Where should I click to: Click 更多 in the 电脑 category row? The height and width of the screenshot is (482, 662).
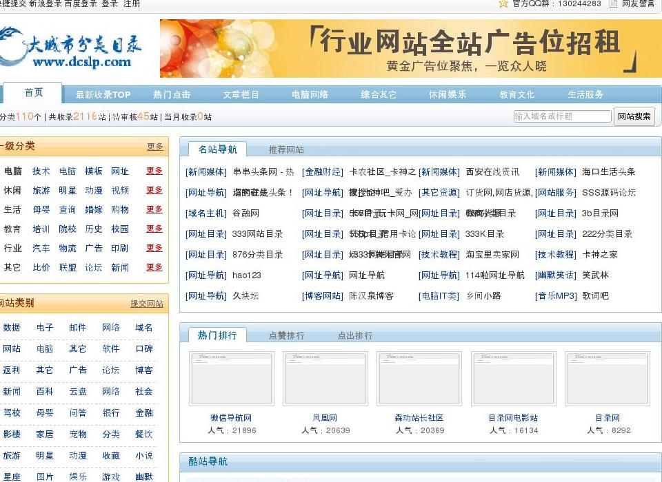coord(154,171)
